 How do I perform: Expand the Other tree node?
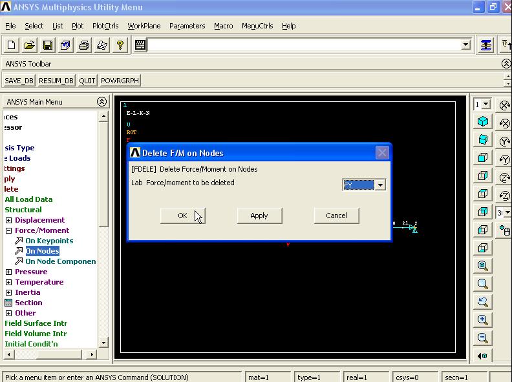coord(9,313)
